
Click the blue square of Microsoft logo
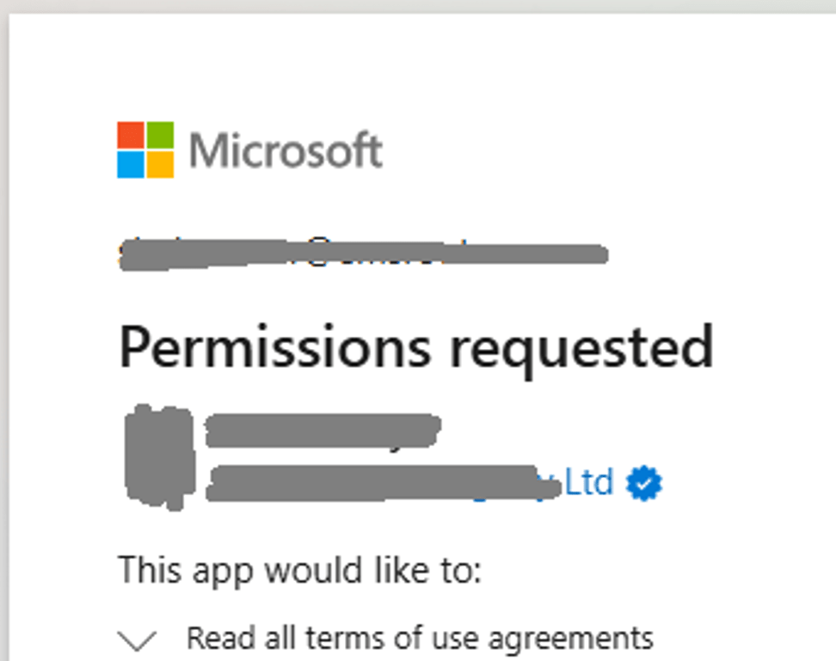(x=131, y=164)
